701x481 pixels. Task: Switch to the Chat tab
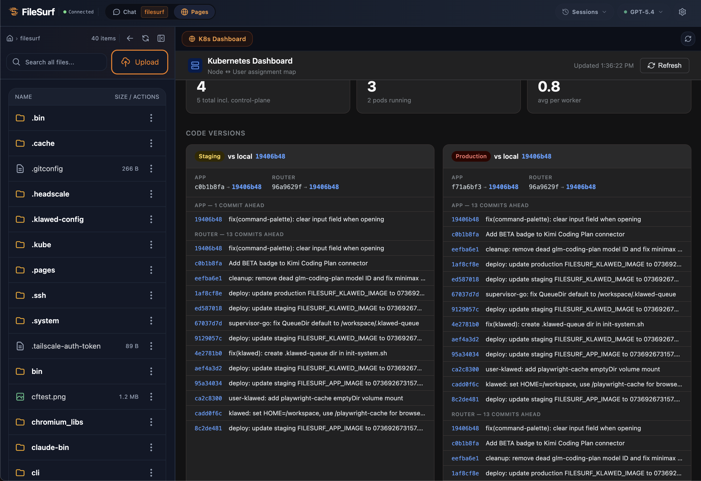click(125, 12)
